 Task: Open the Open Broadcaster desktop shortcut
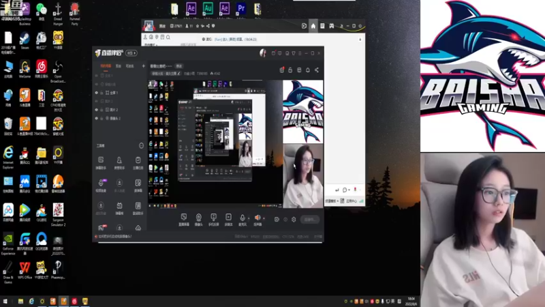(x=58, y=72)
